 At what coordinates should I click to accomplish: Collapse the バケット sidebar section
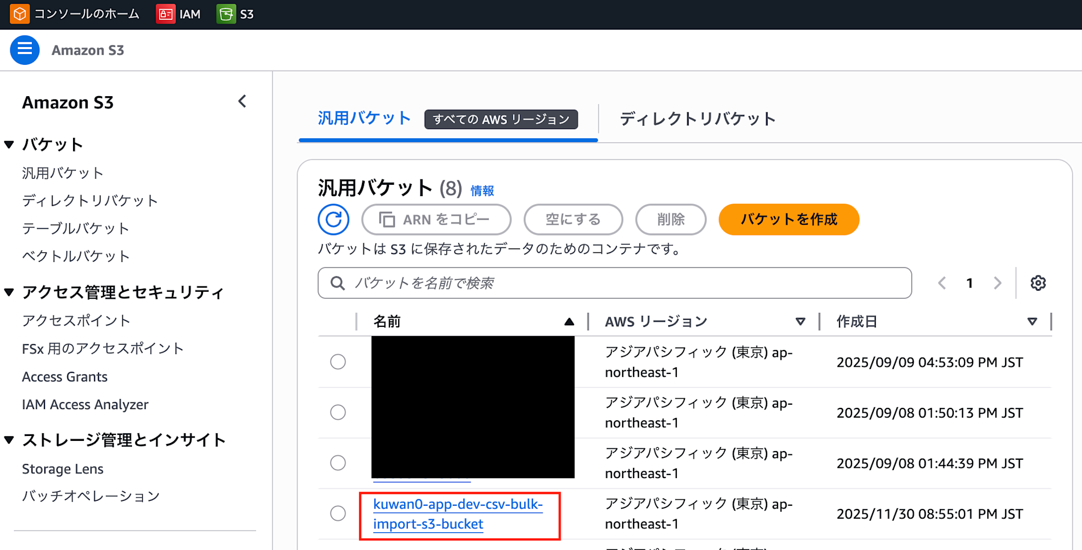(9, 144)
